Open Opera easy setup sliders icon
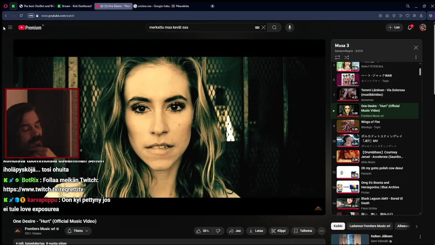The image size is (435, 245). click(414, 16)
